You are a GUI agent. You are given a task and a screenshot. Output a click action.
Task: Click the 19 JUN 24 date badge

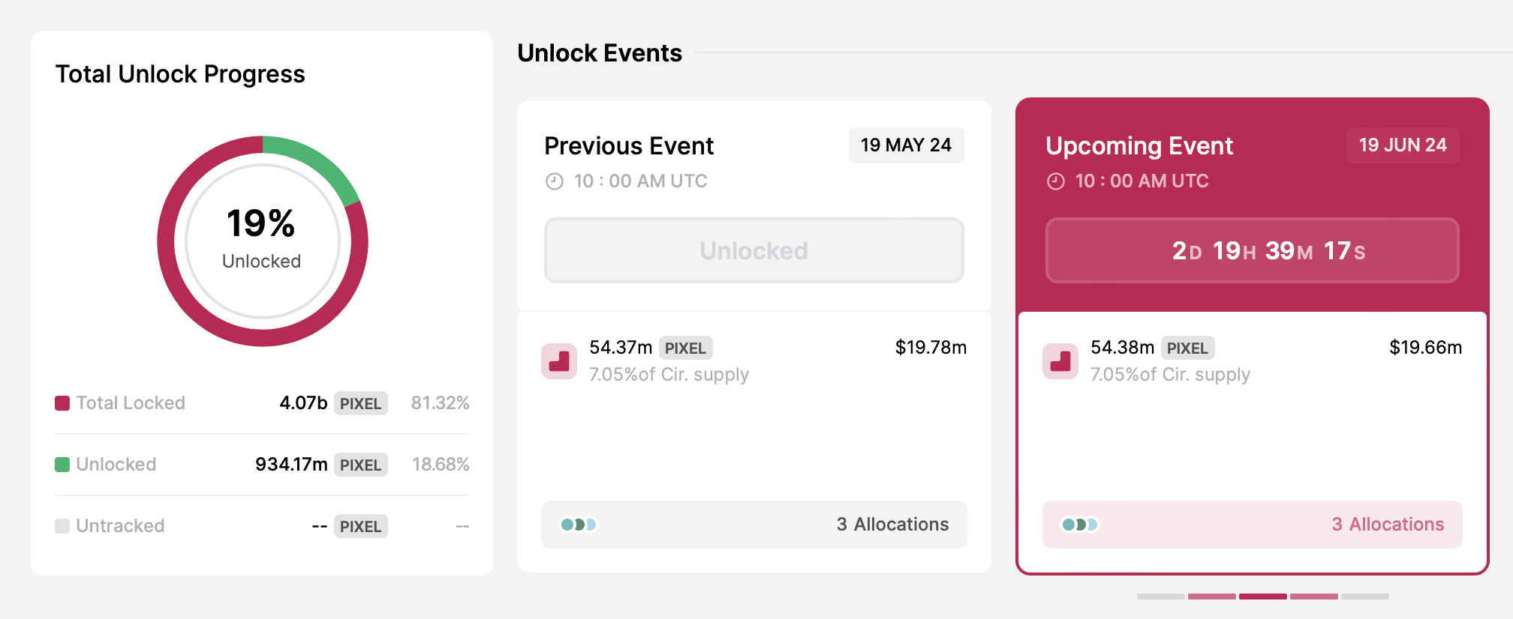coord(1403,145)
